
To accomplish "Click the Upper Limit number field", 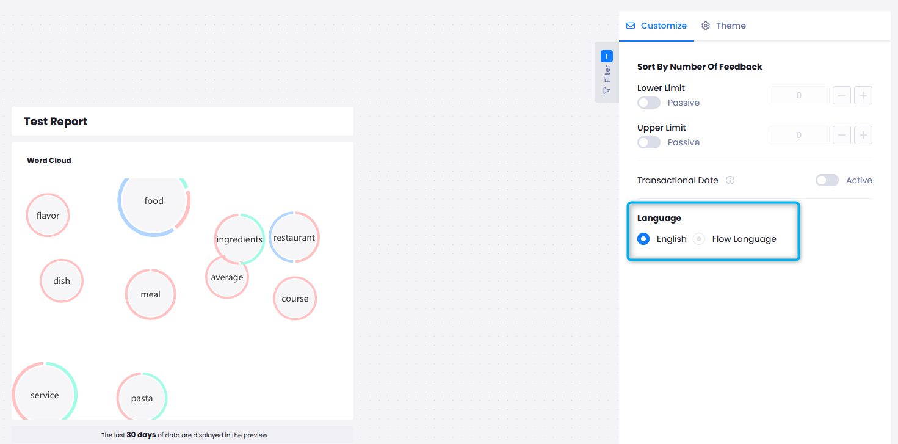I will tap(799, 135).
